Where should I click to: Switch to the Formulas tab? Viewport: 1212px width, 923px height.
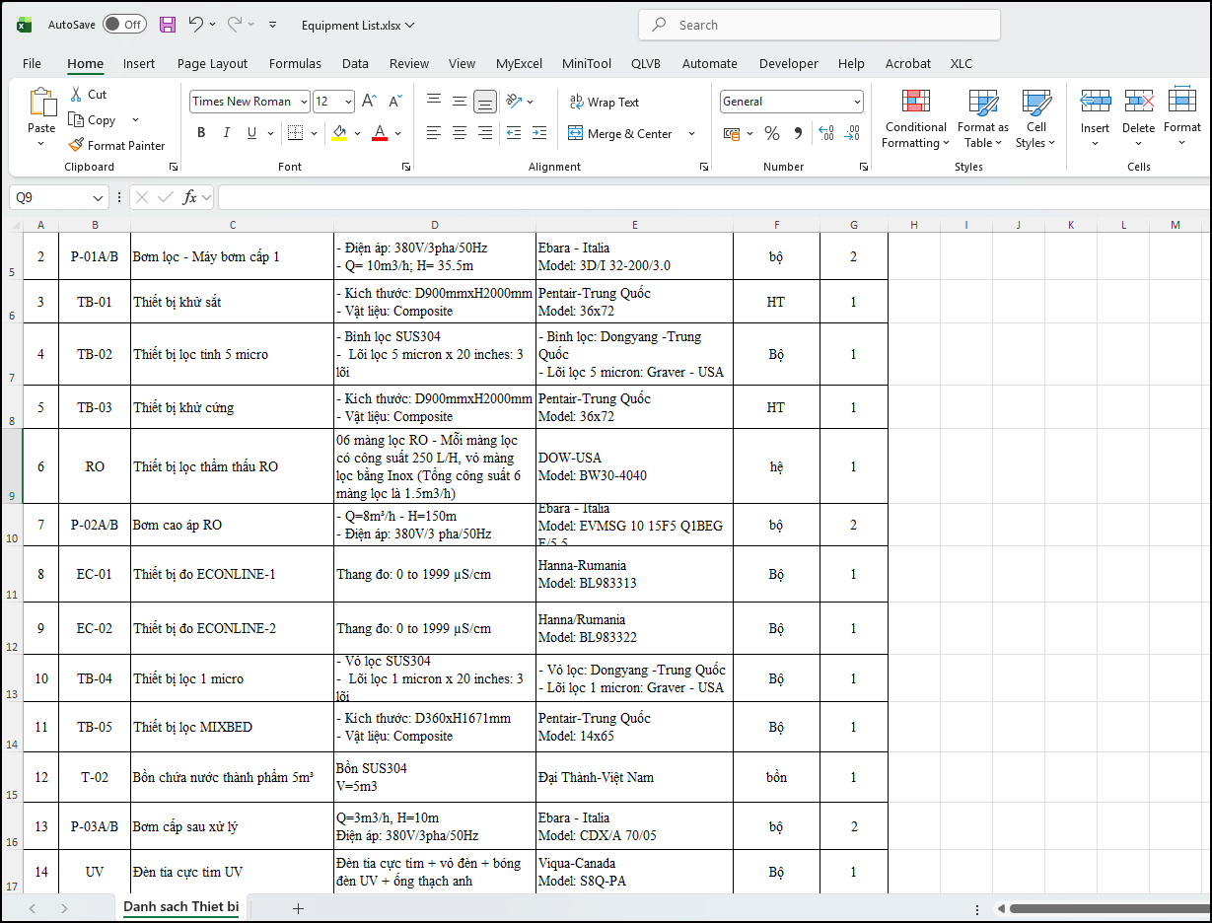[x=295, y=63]
